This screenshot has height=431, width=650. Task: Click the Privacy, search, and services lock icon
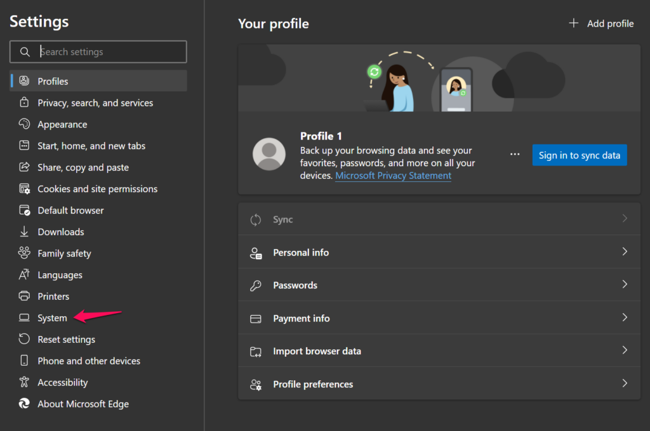tap(25, 102)
